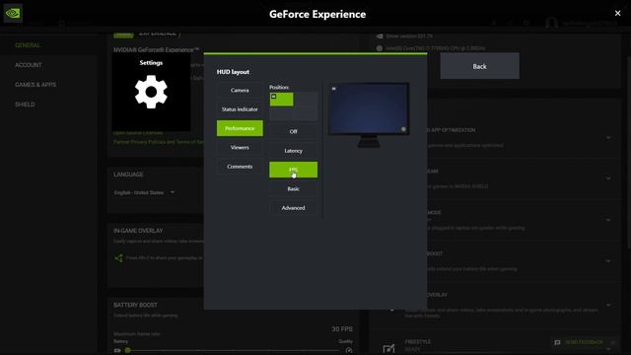Screen dimensions: 631x355
Task: Click the Back button
Action: 480,66
